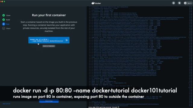The width and height of the screenshot is (193, 108).
Task: Select the Run step number icon
Action: pos(4,24)
